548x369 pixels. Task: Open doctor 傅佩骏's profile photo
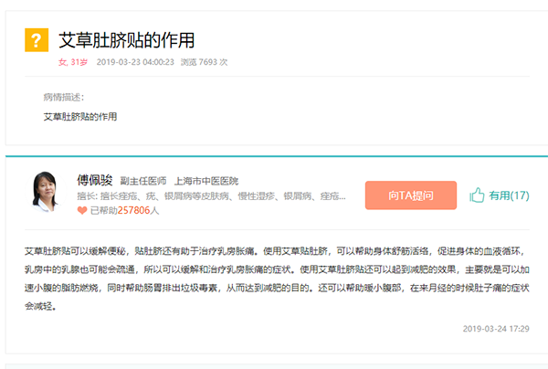coord(45,192)
